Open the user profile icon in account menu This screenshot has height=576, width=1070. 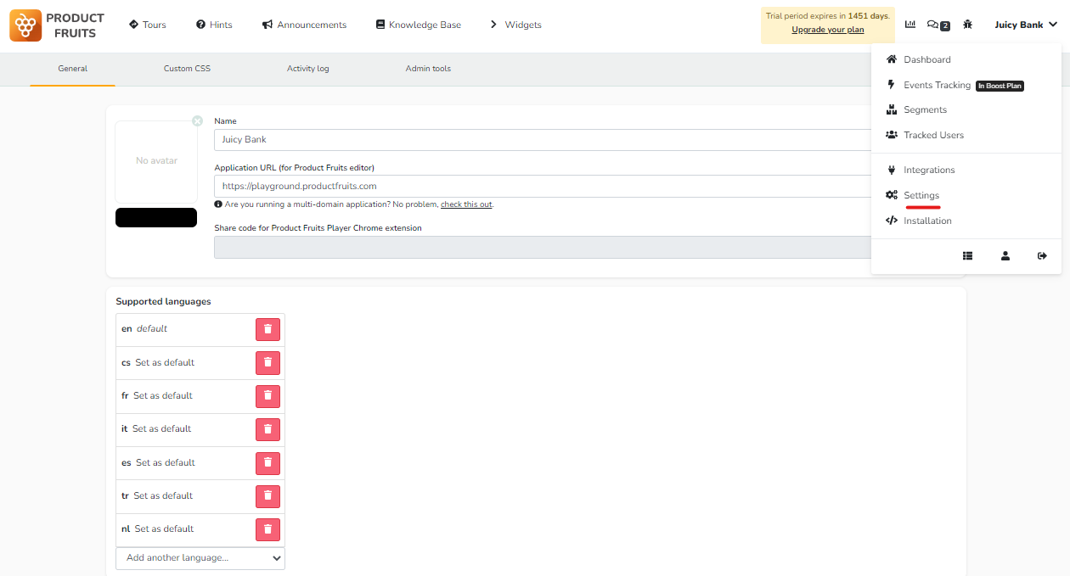(x=1005, y=255)
